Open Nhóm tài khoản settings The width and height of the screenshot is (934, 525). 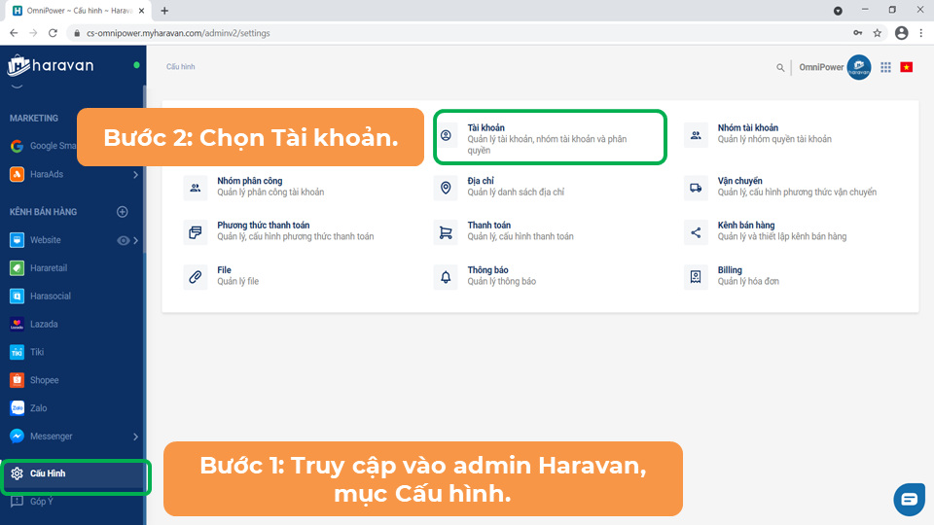click(x=774, y=133)
